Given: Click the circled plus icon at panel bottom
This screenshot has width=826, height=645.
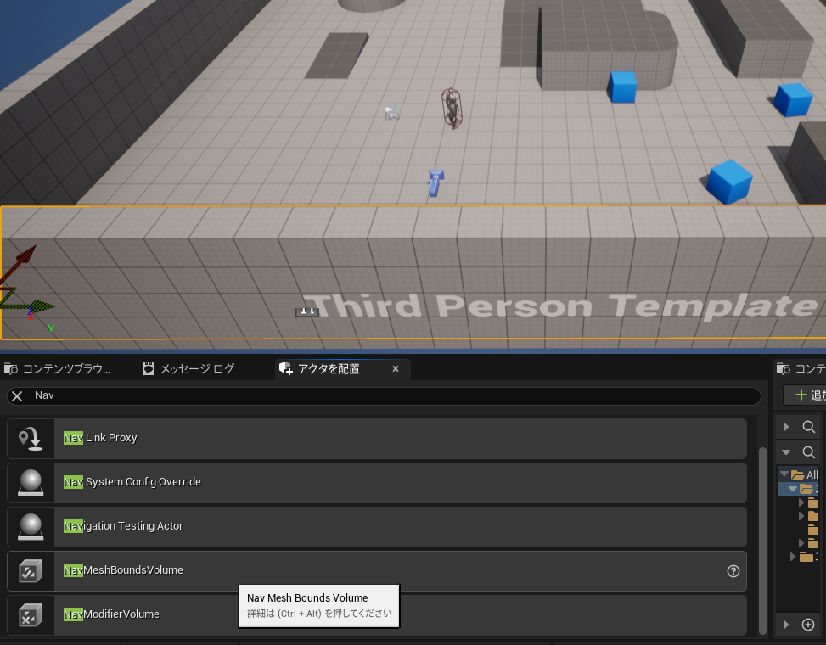Looking at the screenshot, I should [x=807, y=625].
